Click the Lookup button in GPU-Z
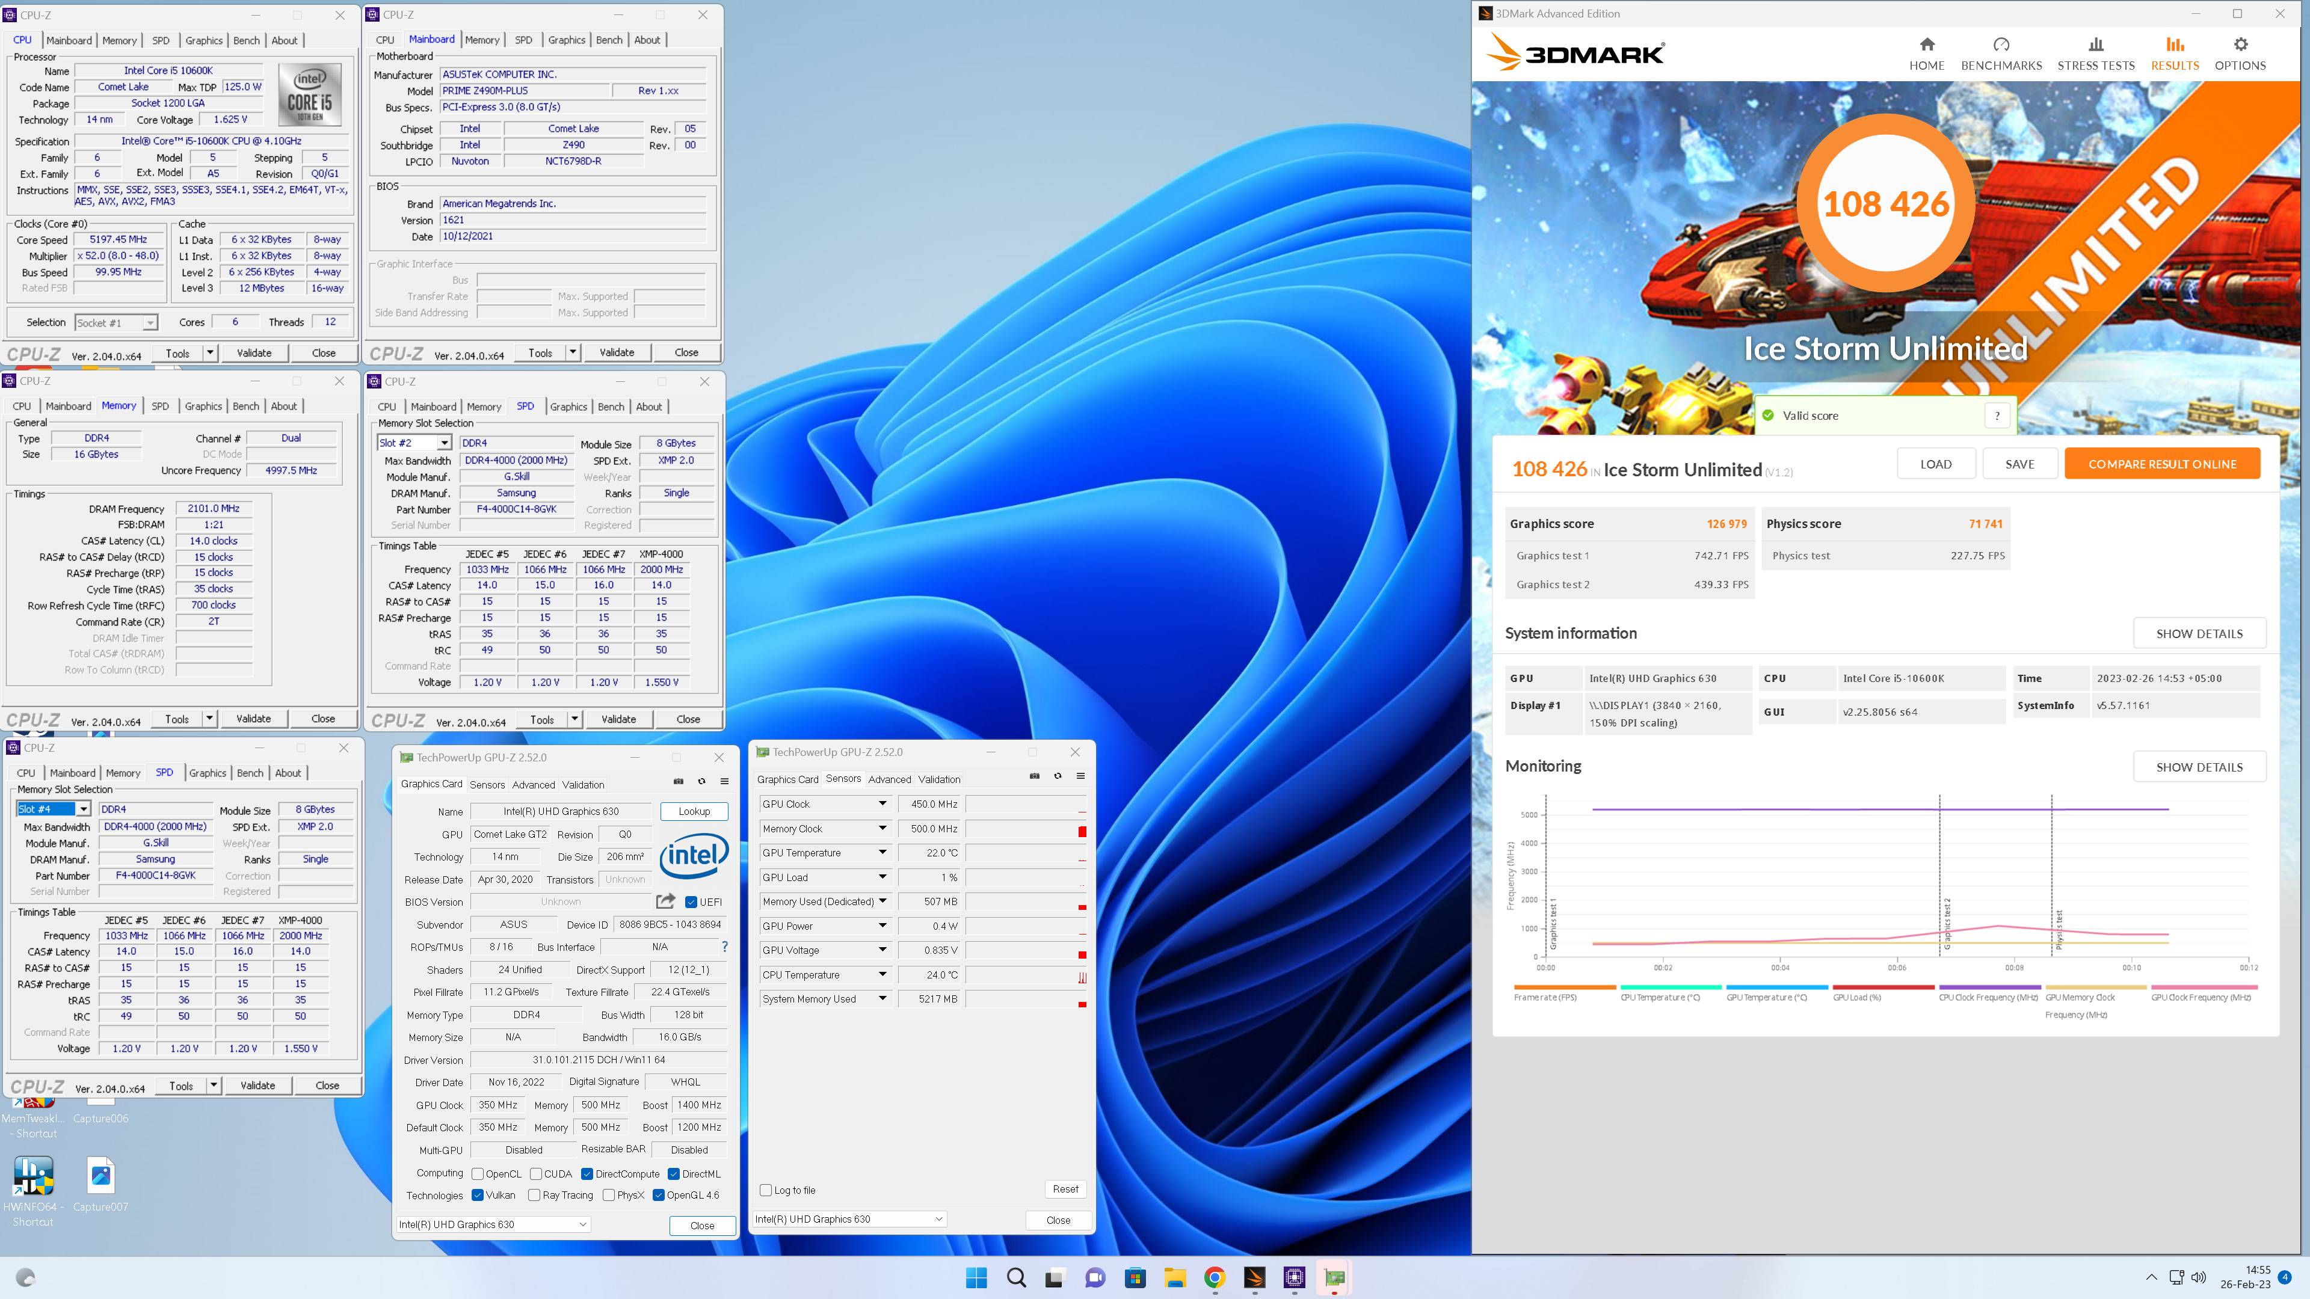 point(694,811)
